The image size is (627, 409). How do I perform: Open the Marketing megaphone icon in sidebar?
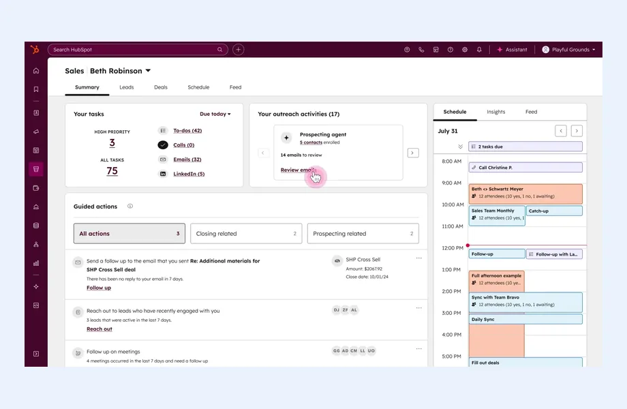tap(36, 132)
